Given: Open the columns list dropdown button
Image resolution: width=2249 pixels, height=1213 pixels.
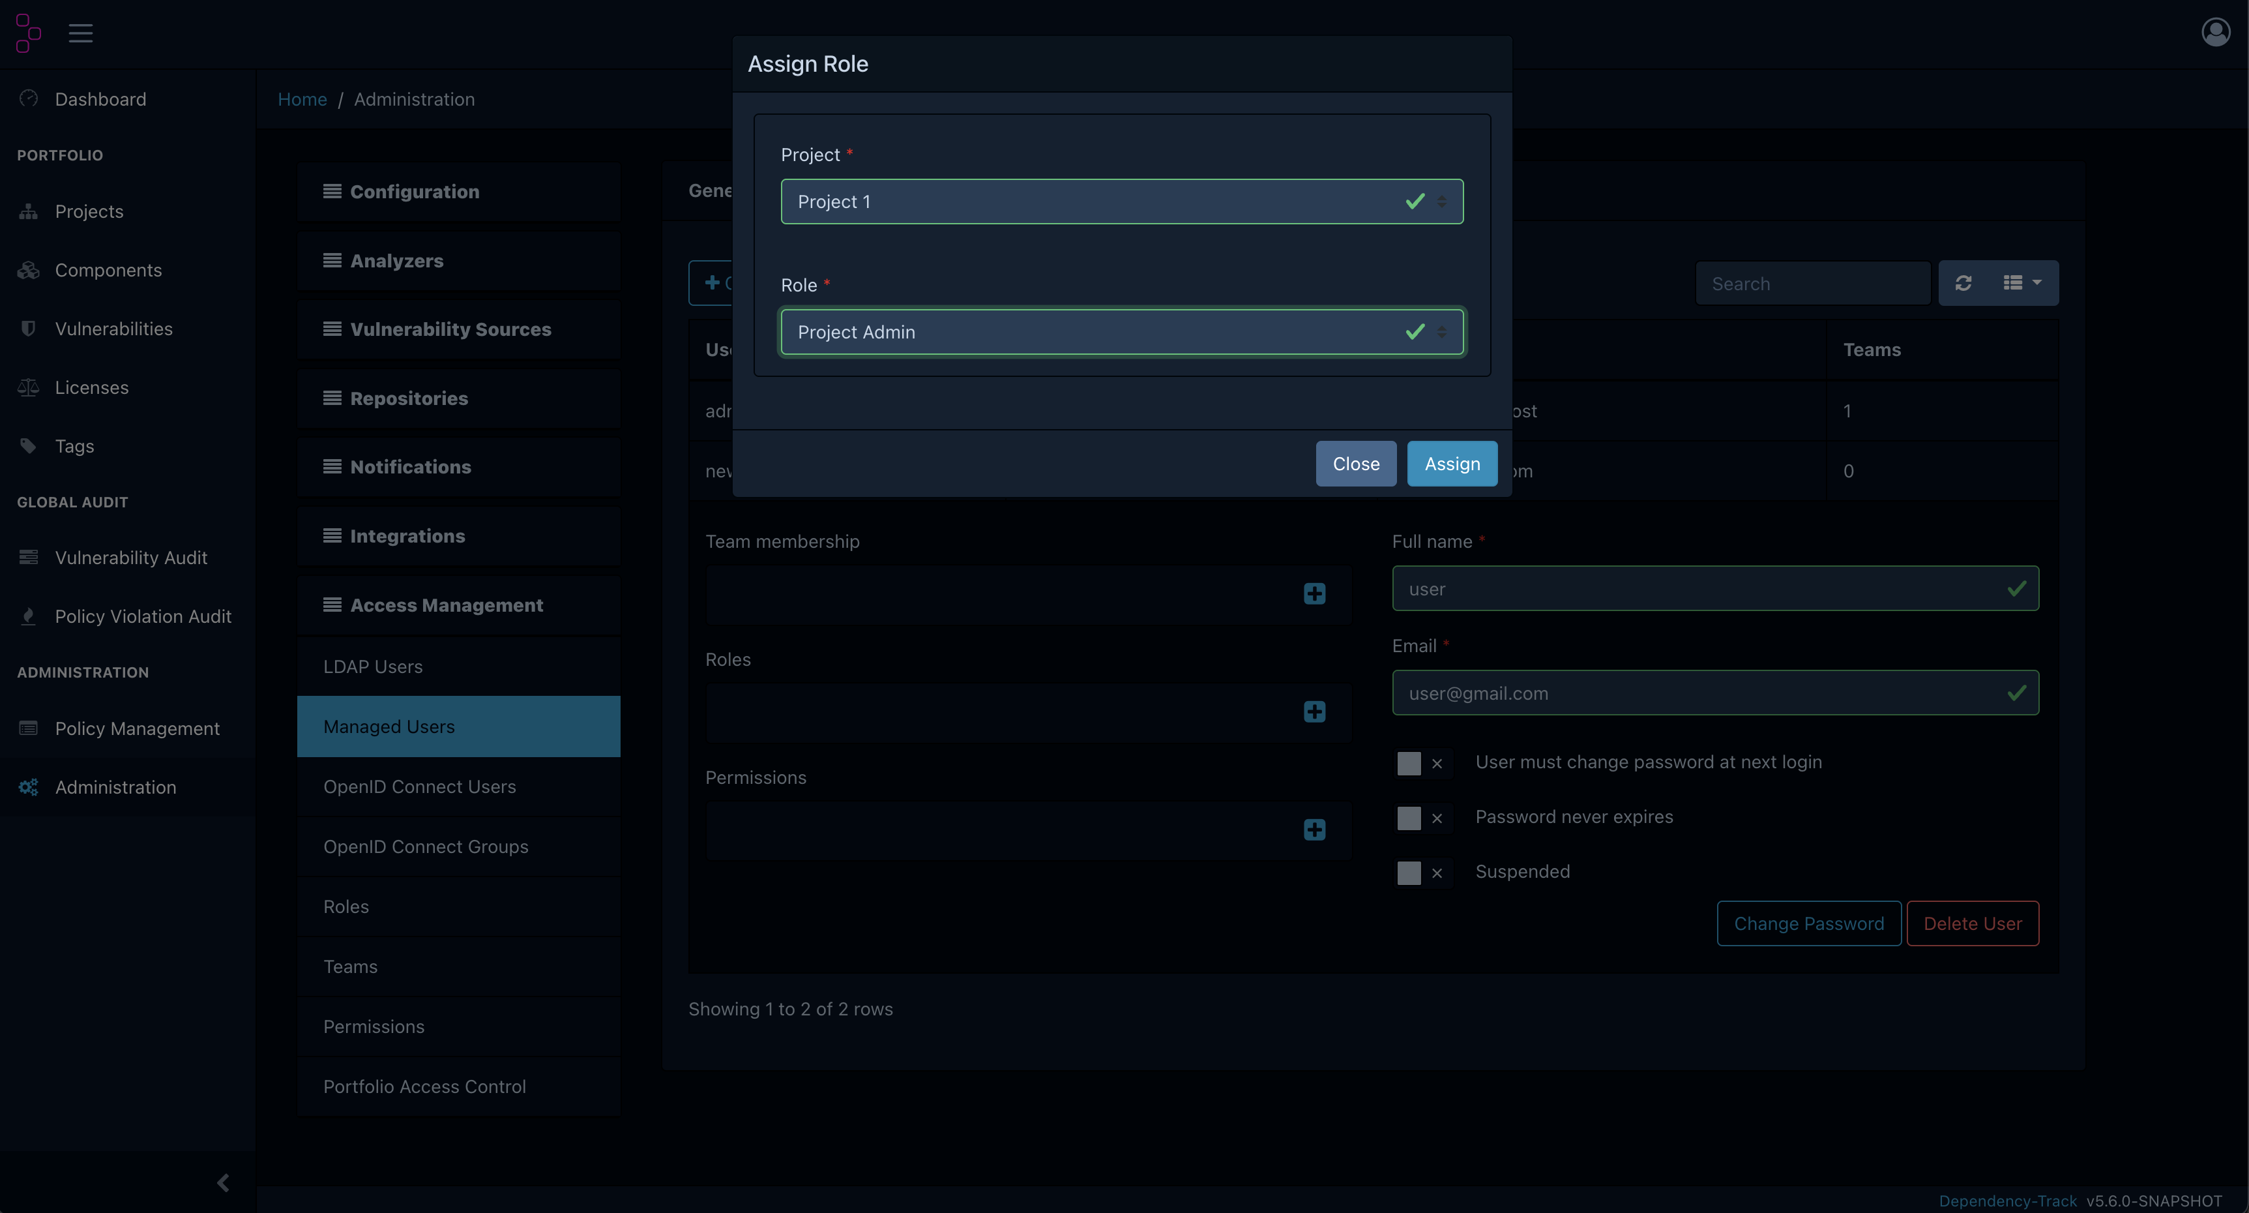Looking at the screenshot, I should tap(2022, 283).
